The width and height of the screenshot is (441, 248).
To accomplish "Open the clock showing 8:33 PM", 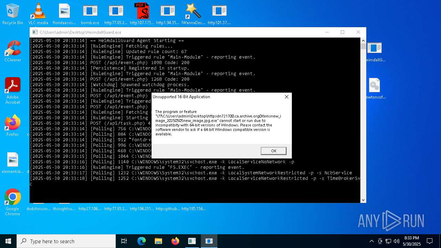I will [412, 241].
